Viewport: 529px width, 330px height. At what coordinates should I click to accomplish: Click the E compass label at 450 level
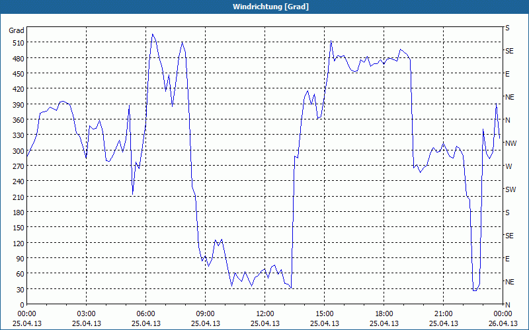[507, 74]
